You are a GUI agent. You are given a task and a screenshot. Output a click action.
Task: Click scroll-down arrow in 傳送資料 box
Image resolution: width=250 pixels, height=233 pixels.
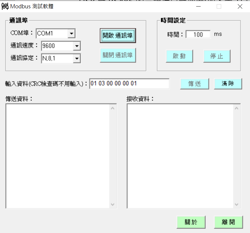click(113, 204)
